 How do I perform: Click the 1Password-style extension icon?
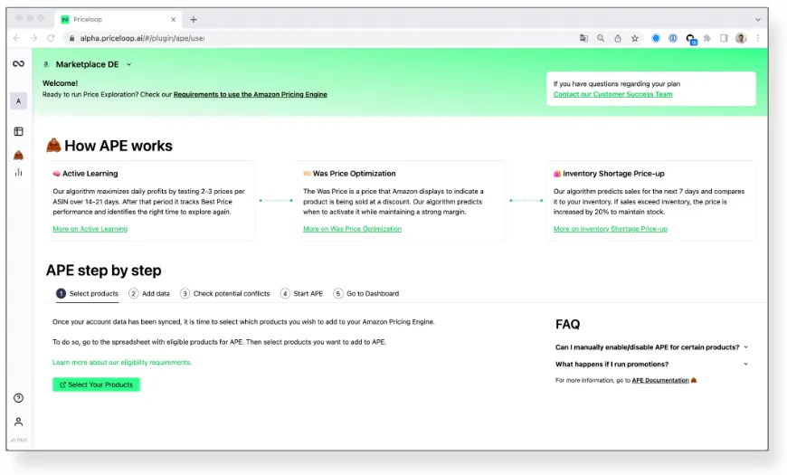click(672, 38)
